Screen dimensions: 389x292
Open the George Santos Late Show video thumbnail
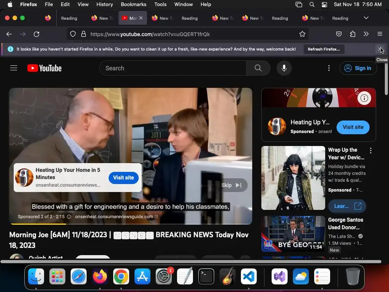[293, 234]
